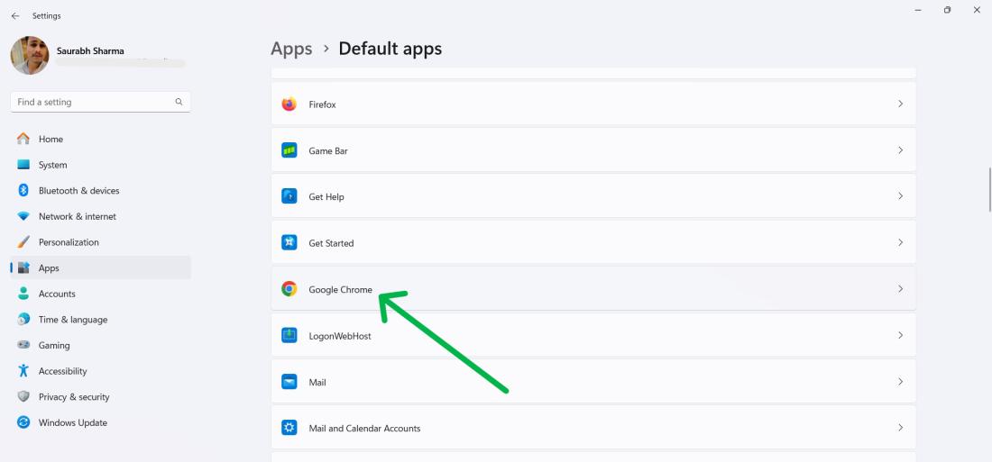Click the LogonWebHost label text
The width and height of the screenshot is (992, 462).
340,336
